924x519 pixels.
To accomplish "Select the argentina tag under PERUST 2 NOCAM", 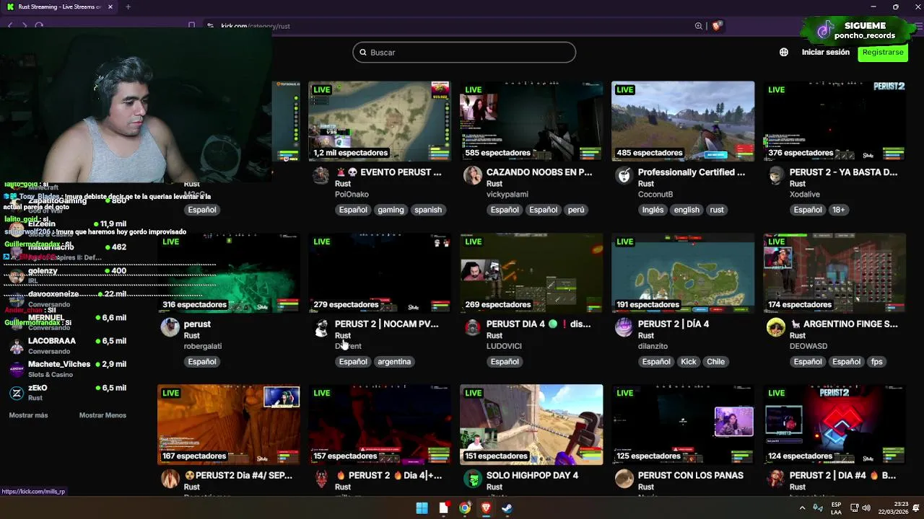I will tap(394, 361).
